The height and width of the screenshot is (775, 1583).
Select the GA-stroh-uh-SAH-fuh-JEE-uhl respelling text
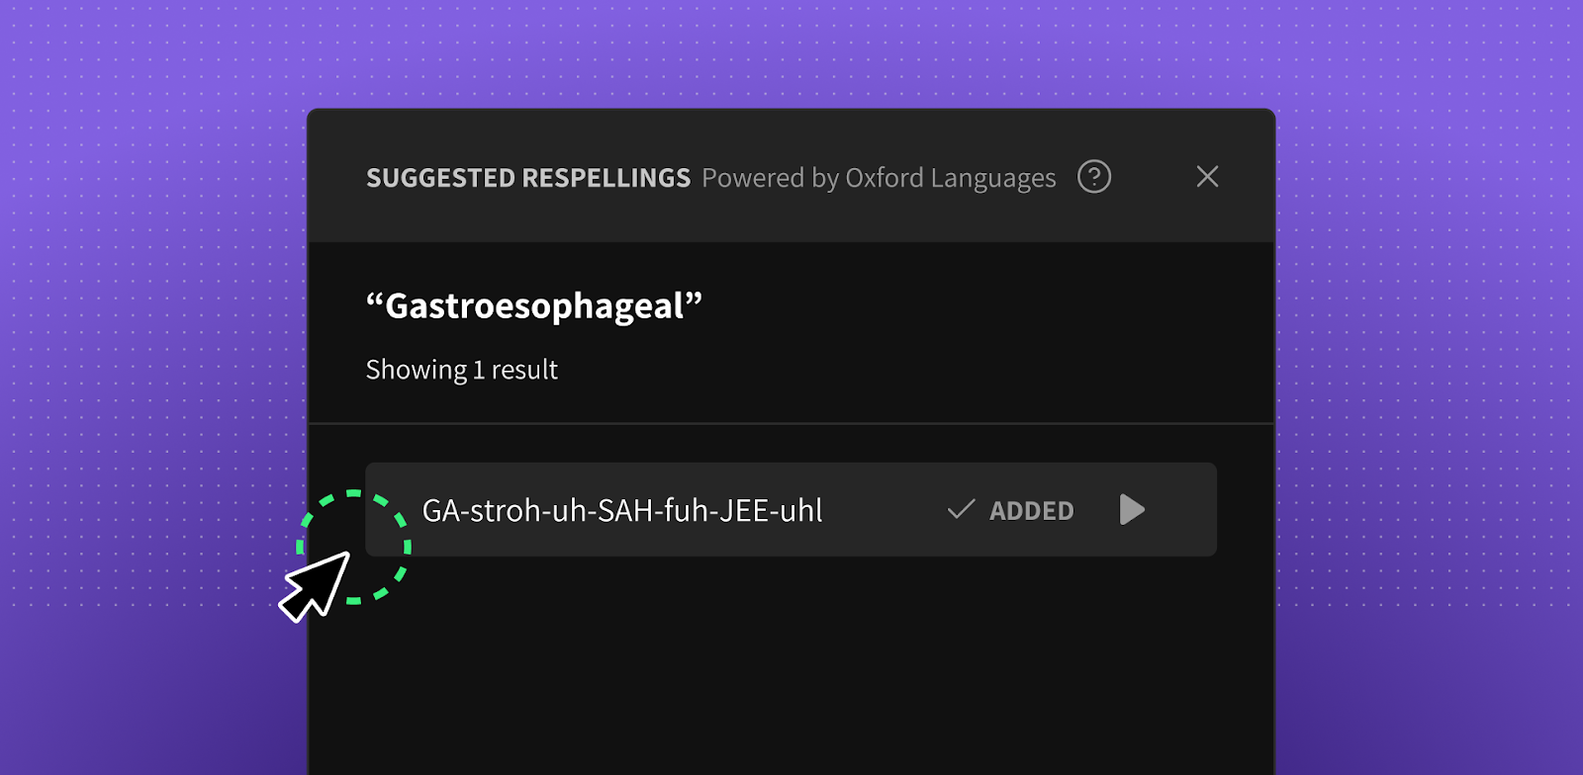622,511
